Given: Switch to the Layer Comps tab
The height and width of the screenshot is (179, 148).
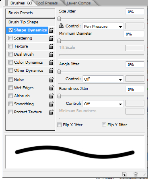Looking at the screenshot, I should (x=79, y=3).
